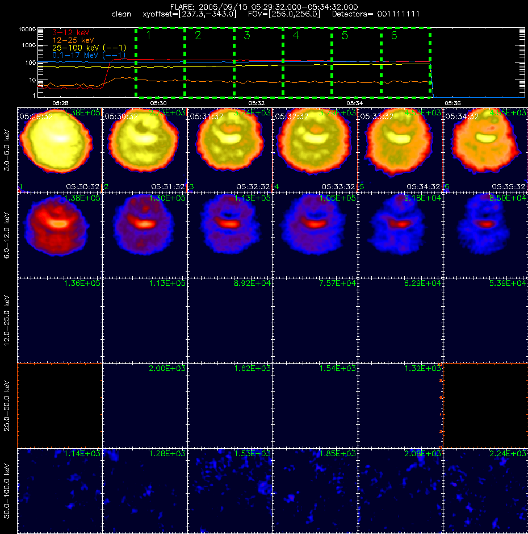Click the 25.0-50.0 keV row label
The height and width of the screenshot is (534, 528).
tap(7, 406)
